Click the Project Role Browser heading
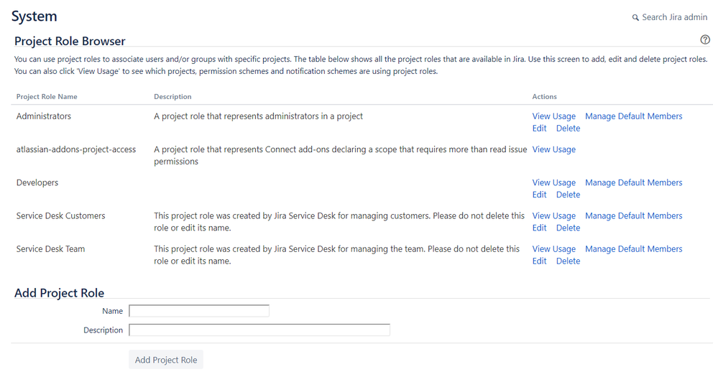The height and width of the screenshot is (377, 718). (x=70, y=41)
